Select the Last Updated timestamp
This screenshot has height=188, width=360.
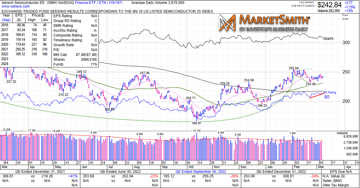[303, 4]
